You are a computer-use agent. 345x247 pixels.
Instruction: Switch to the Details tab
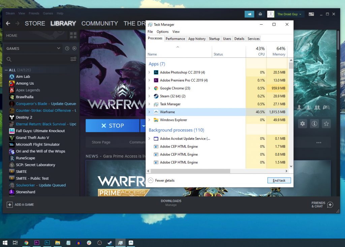pyautogui.click(x=239, y=38)
